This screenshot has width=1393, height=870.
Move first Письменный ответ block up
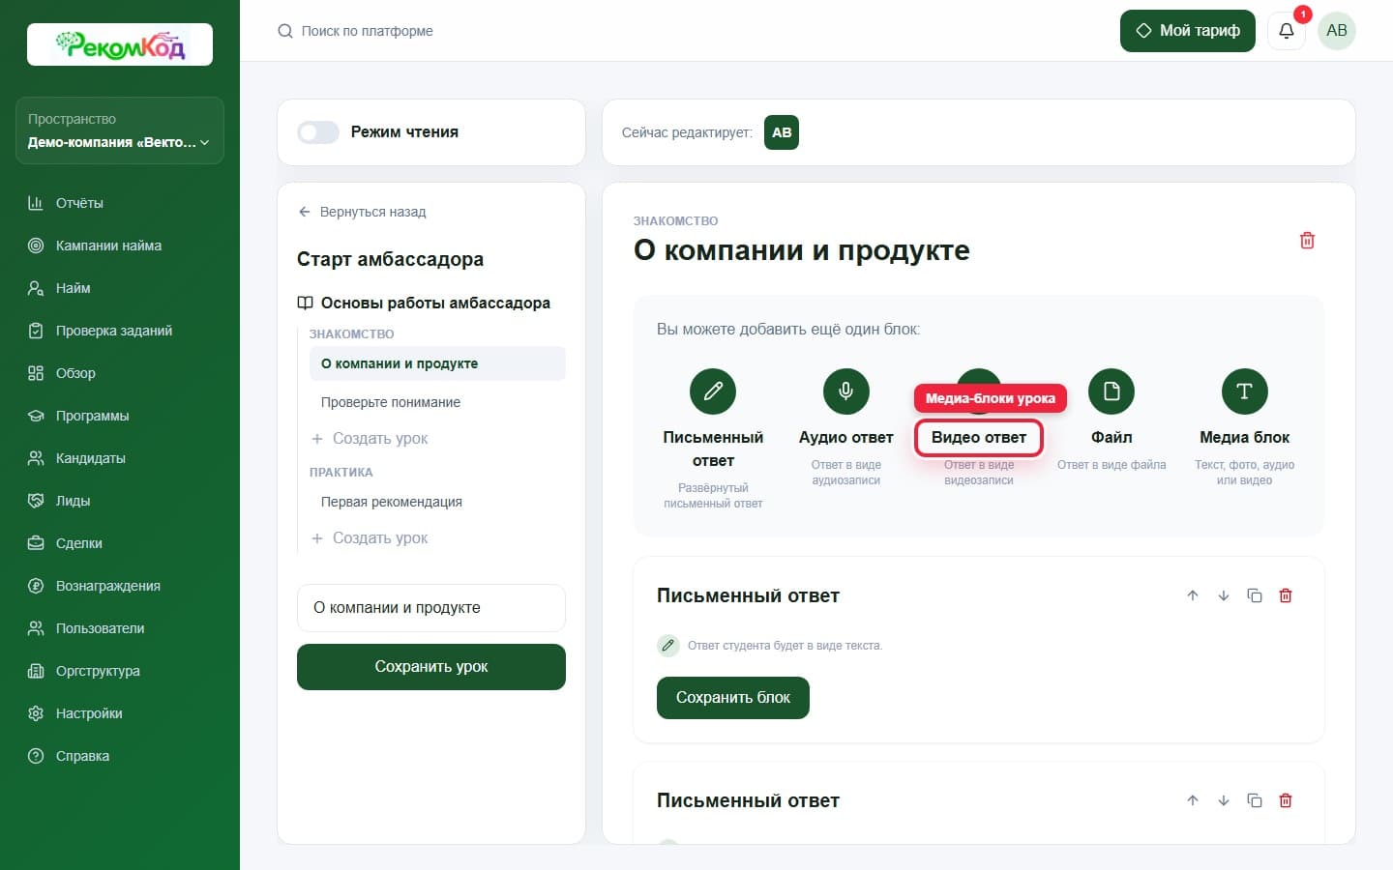tap(1193, 595)
